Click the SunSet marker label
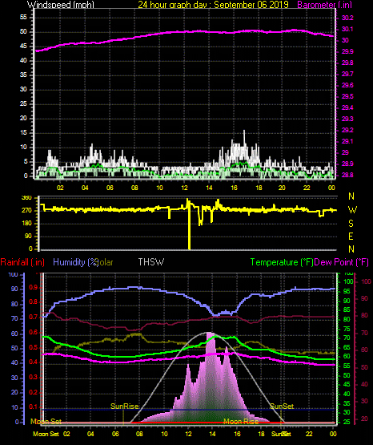373x445 pixels. point(282,407)
